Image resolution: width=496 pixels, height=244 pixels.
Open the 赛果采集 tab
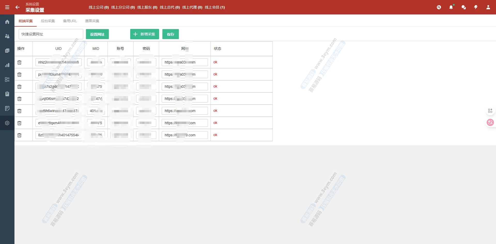(92, 21)
